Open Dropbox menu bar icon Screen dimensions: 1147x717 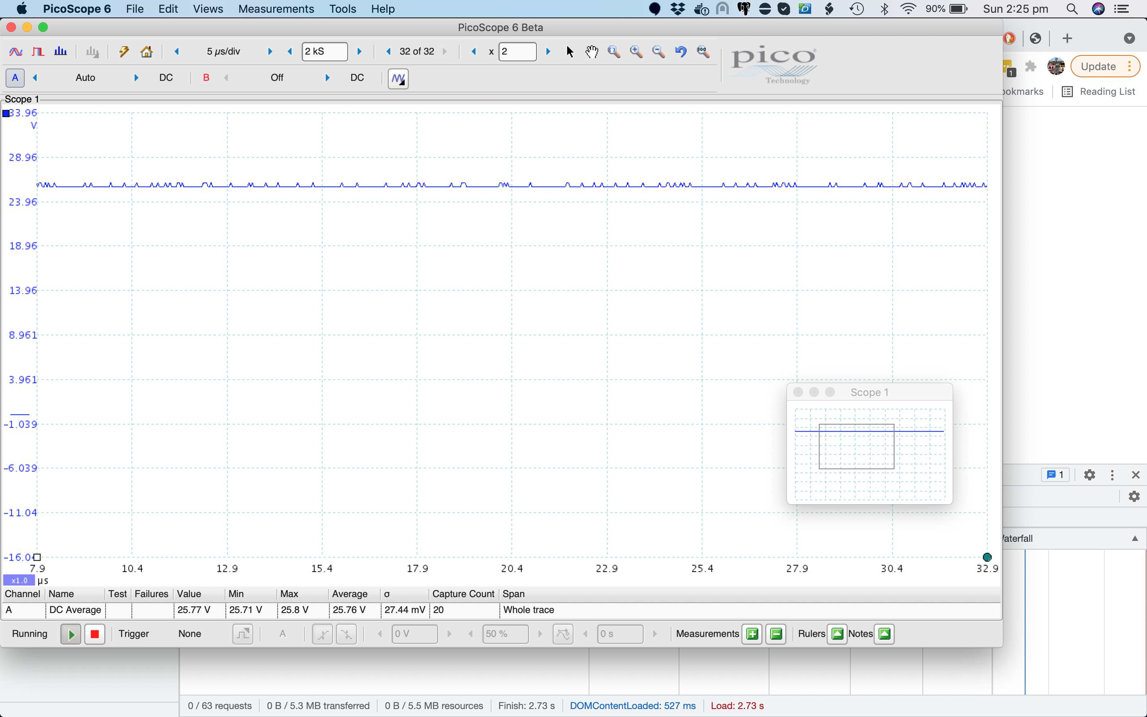click(679, 9)
